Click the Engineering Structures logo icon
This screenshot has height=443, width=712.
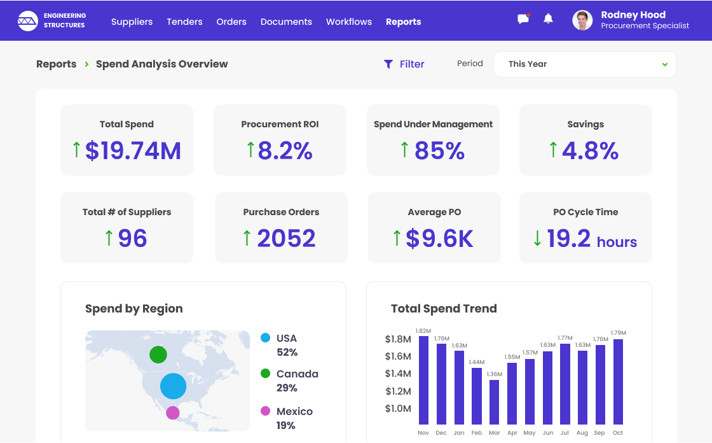[x=28, y=21]
